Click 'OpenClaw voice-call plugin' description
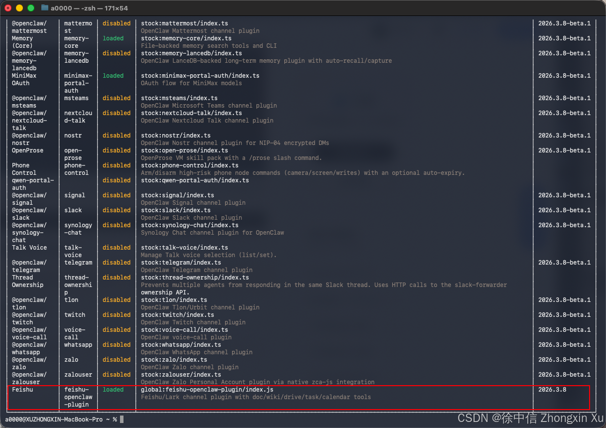Image resolution: width=606 pixels, height=428 pixels. [x=186, y=337]
